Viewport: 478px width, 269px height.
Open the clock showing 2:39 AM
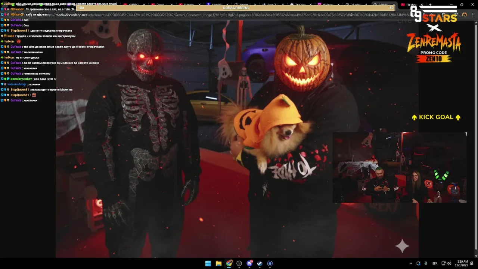coord(462,263)
